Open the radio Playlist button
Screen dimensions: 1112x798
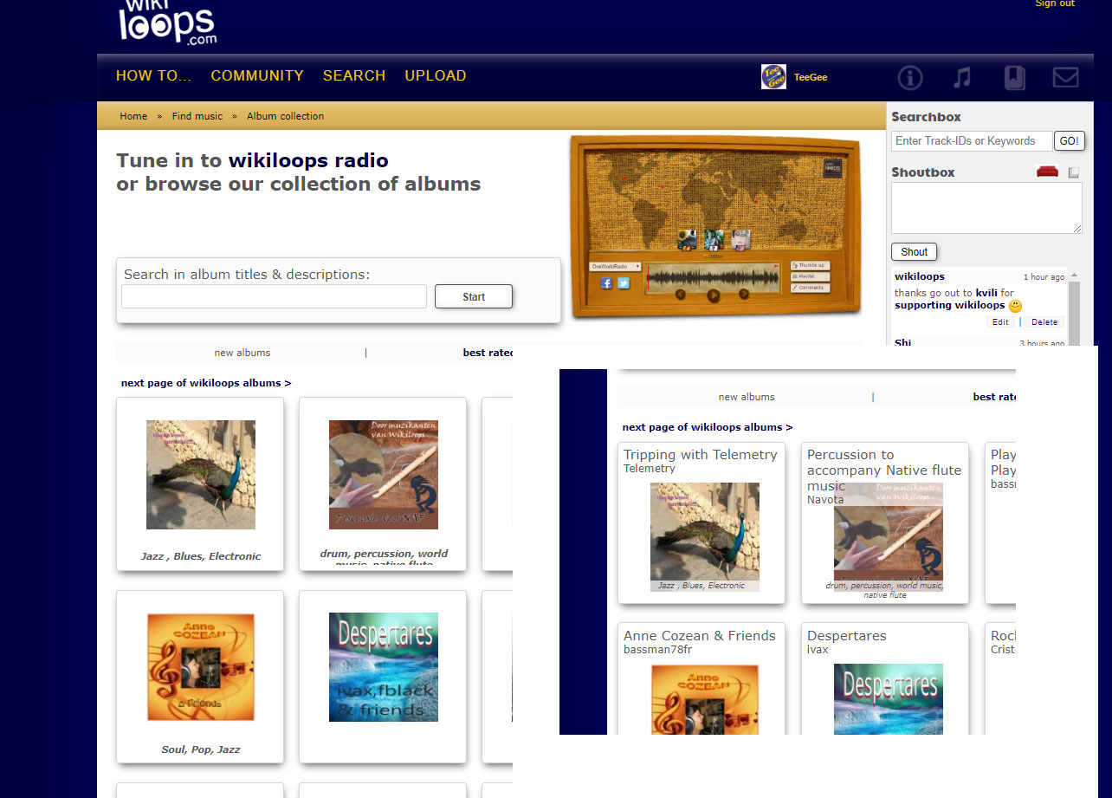811,276
